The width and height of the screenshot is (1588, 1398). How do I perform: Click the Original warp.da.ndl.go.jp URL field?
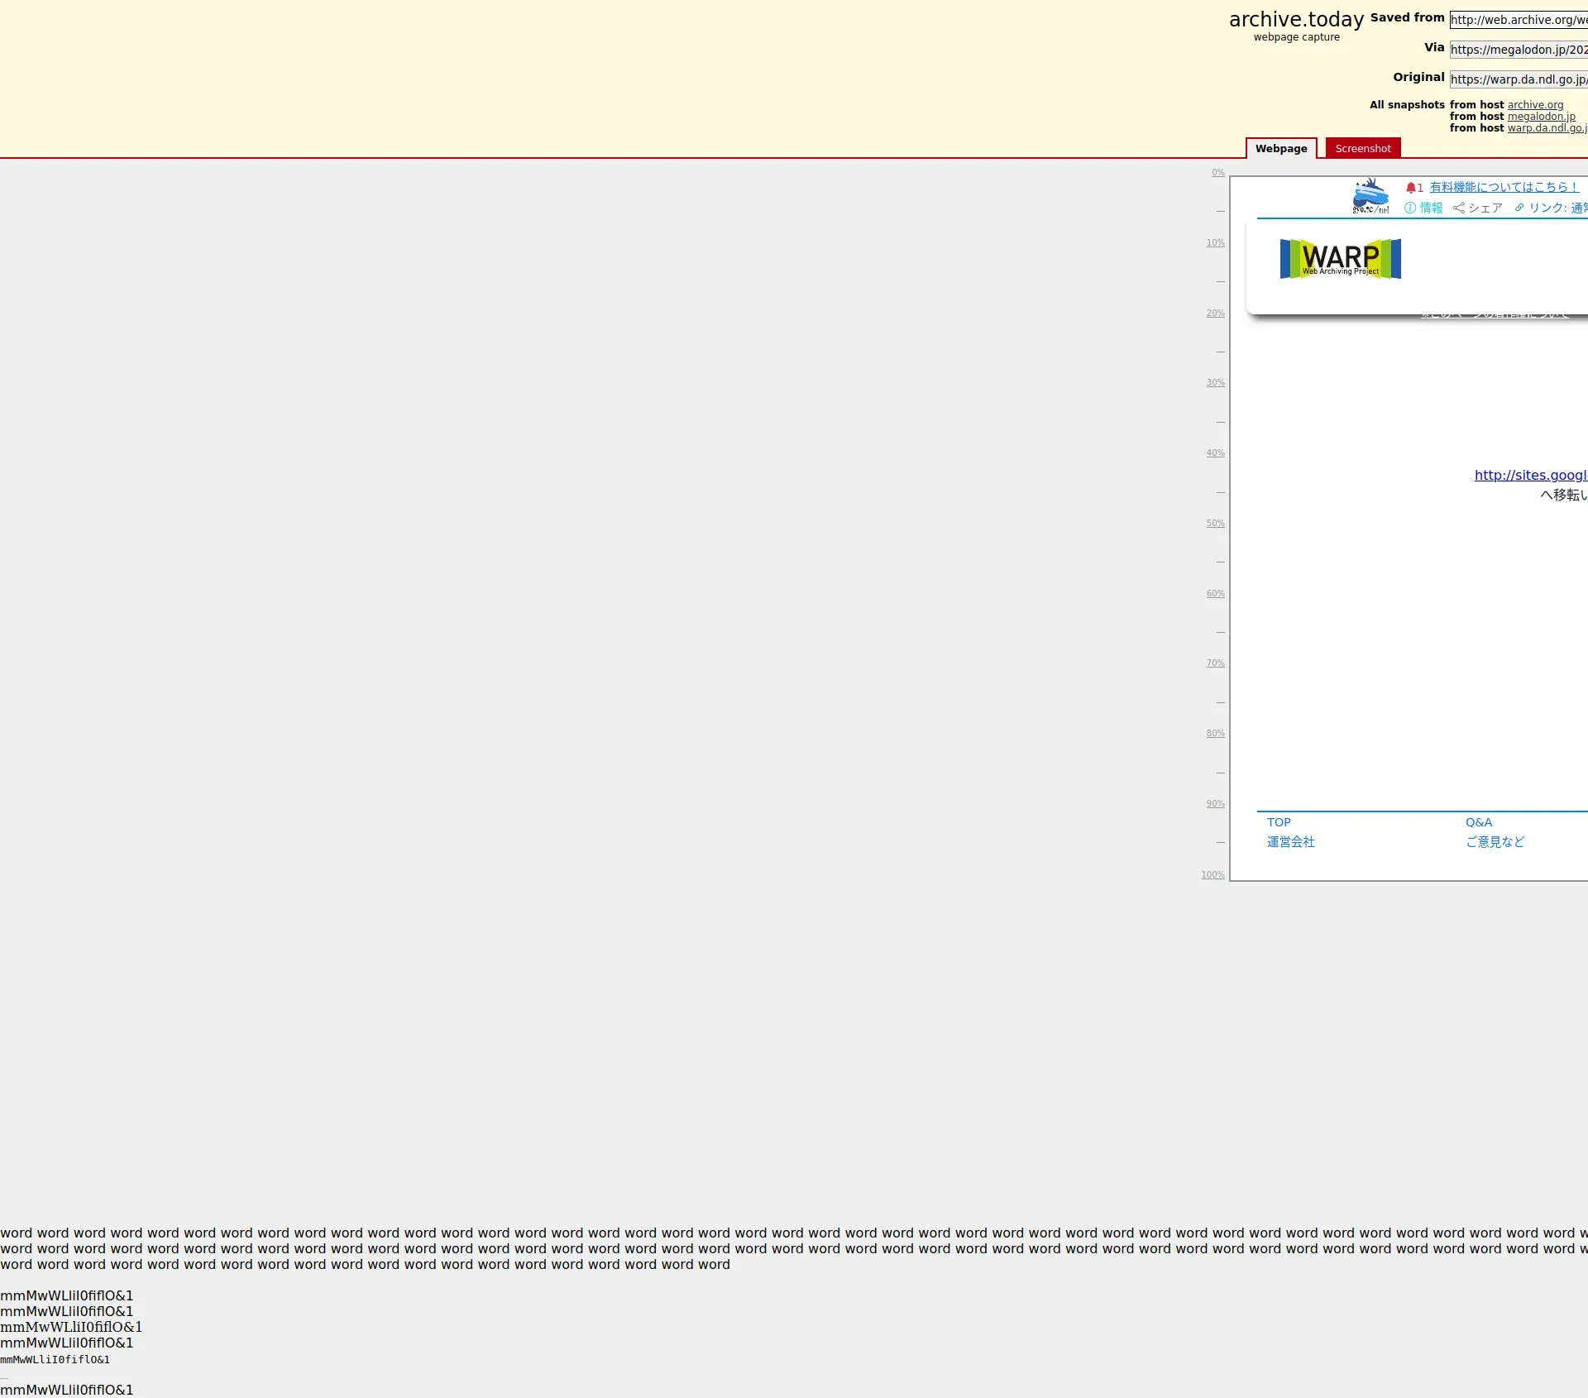click(x=1519, y=79)
